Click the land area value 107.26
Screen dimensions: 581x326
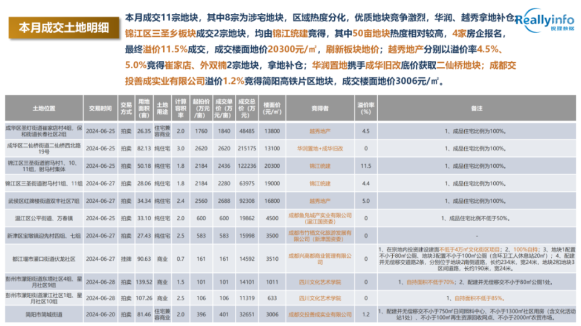coord(144,298)
